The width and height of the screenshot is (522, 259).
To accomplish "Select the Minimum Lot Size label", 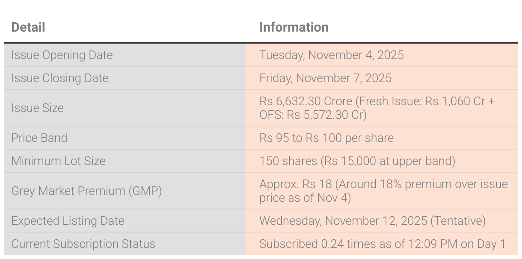I will coord(58,161).
